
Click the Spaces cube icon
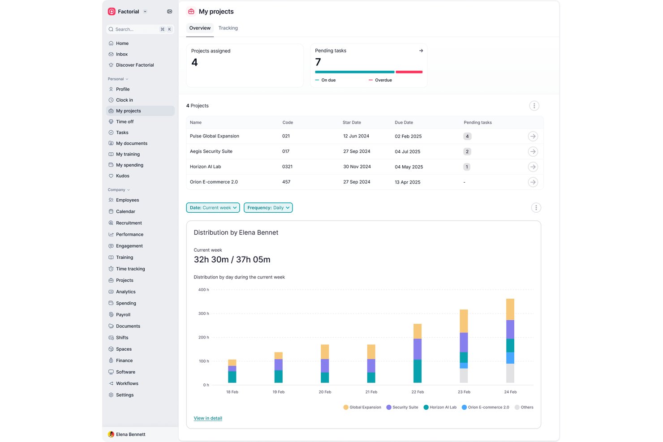111,349
